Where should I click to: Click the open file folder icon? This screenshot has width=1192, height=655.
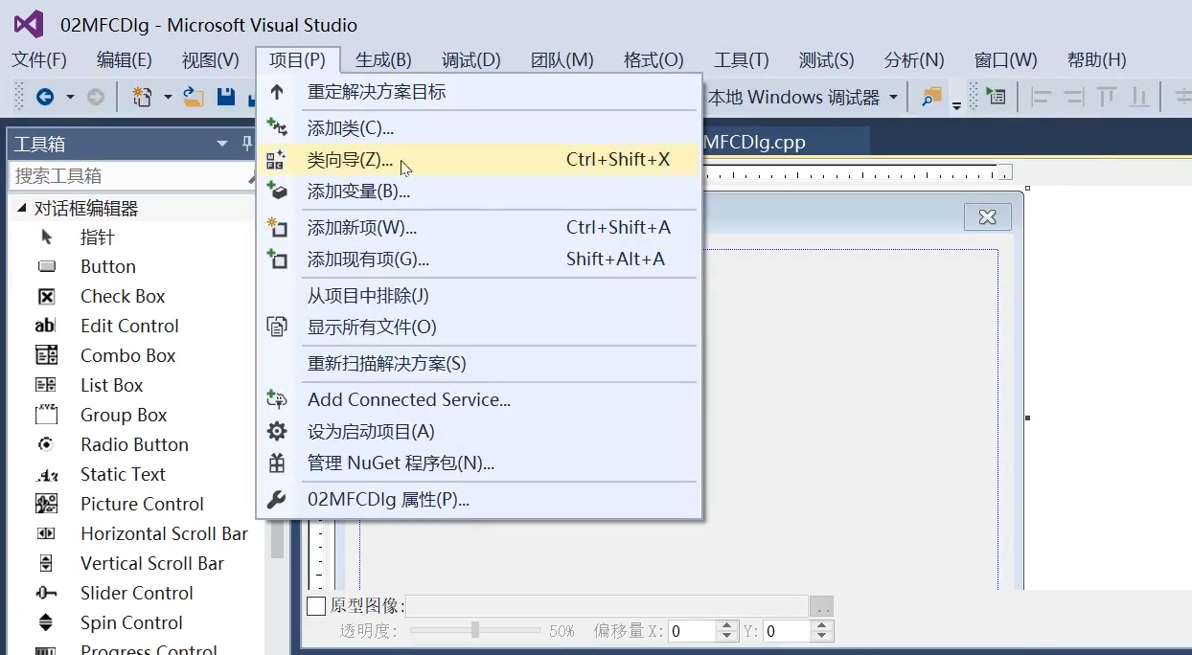point(194,97)
